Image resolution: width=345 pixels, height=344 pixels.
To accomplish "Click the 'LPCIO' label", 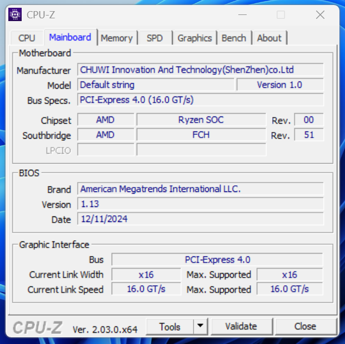I will [x=58, y=151].
